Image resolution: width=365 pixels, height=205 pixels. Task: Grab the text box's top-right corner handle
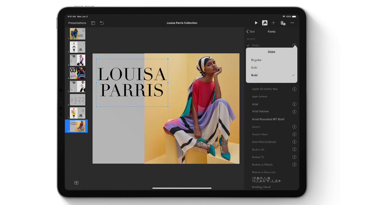168,59
